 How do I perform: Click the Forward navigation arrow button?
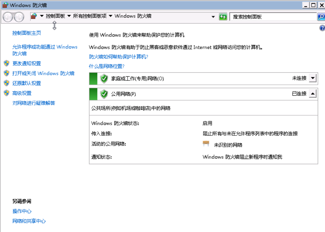[x=19, y=17]
